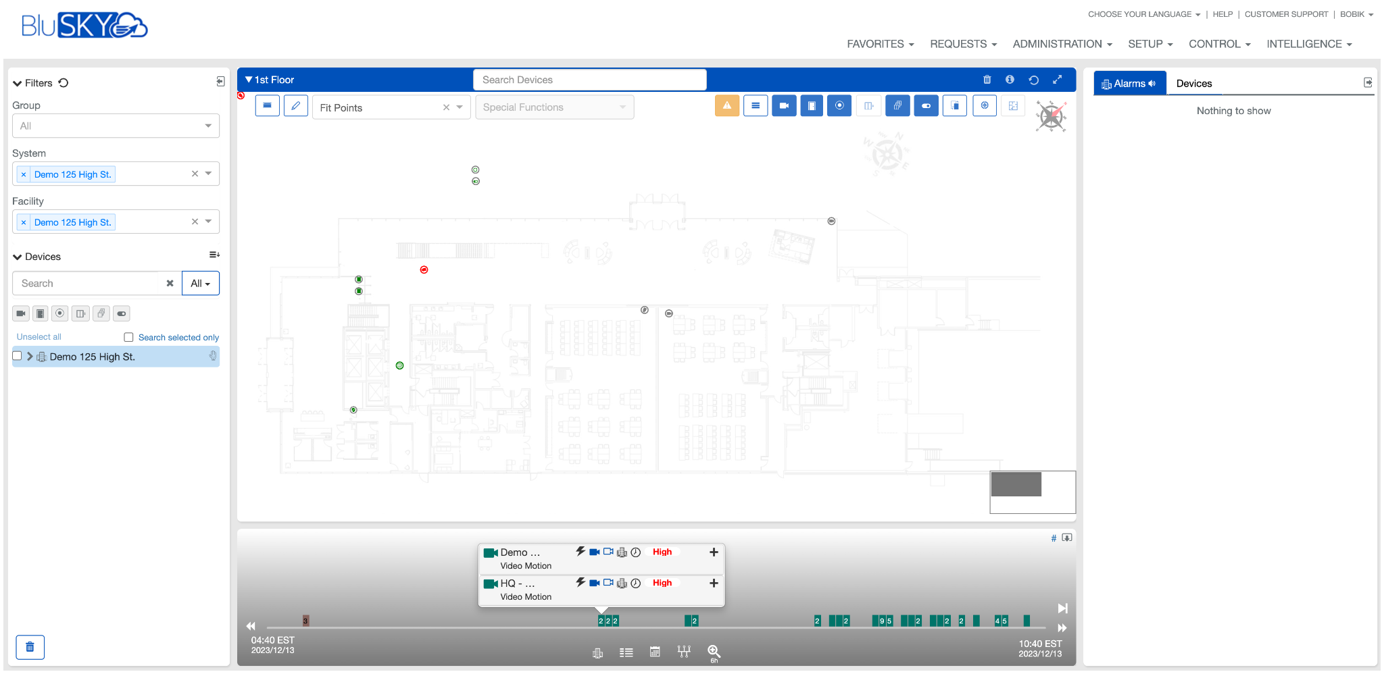Click the trash icon in the 1st Floor header

pos(987,79)
